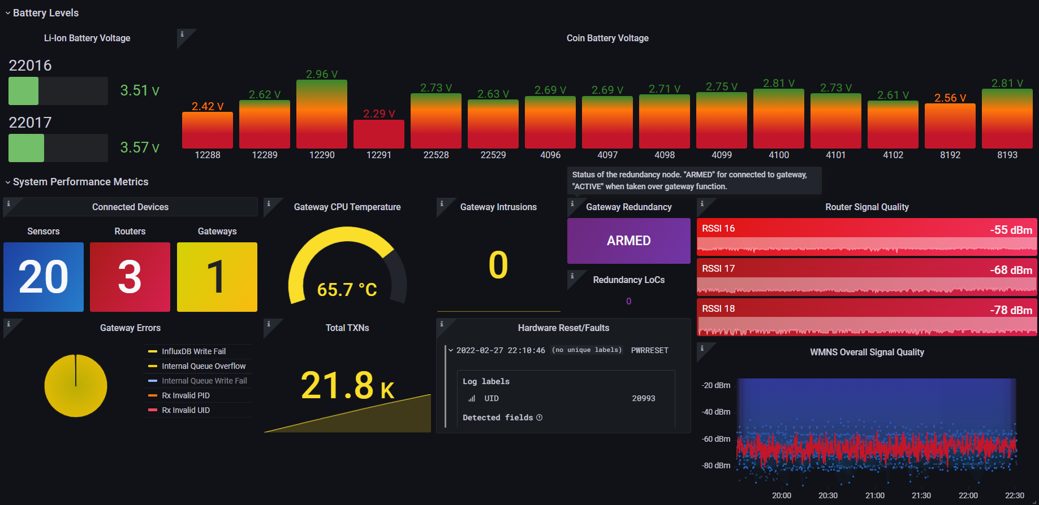Click the Routers count tile showing 3

[x=130, y=277]
